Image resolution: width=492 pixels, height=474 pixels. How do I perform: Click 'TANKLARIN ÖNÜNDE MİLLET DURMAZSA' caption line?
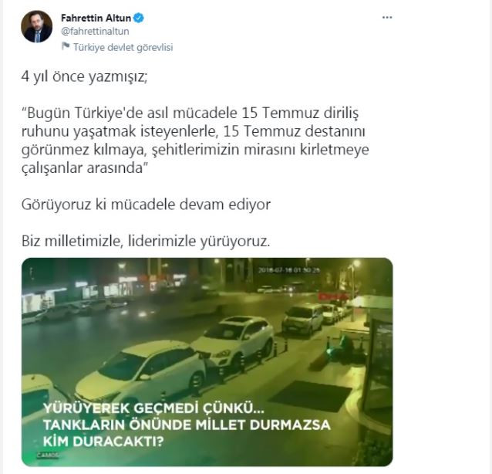point(187,425)
